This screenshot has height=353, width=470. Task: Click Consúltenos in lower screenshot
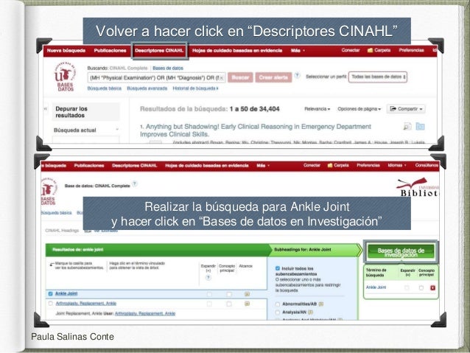pos(427,165)
